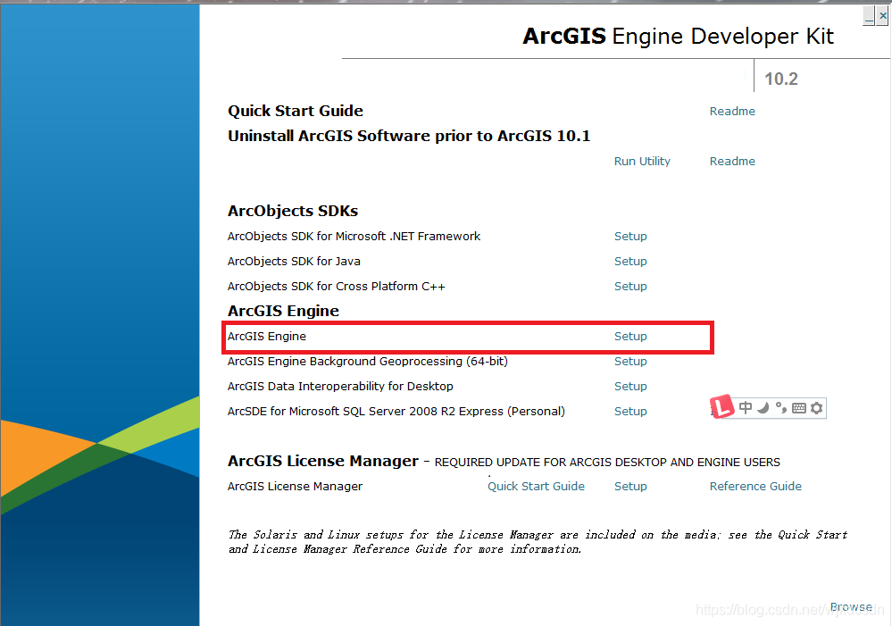Screen dimensions: 892x626
Task: Click Setup for ArcGIS License Manager
Action: 630,487
